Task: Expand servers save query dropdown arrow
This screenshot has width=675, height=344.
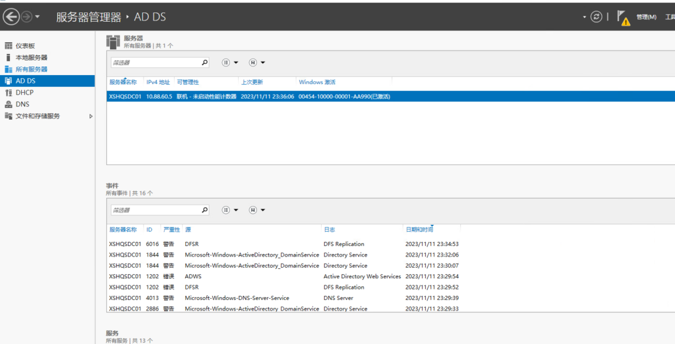Action: coord(263,62)
